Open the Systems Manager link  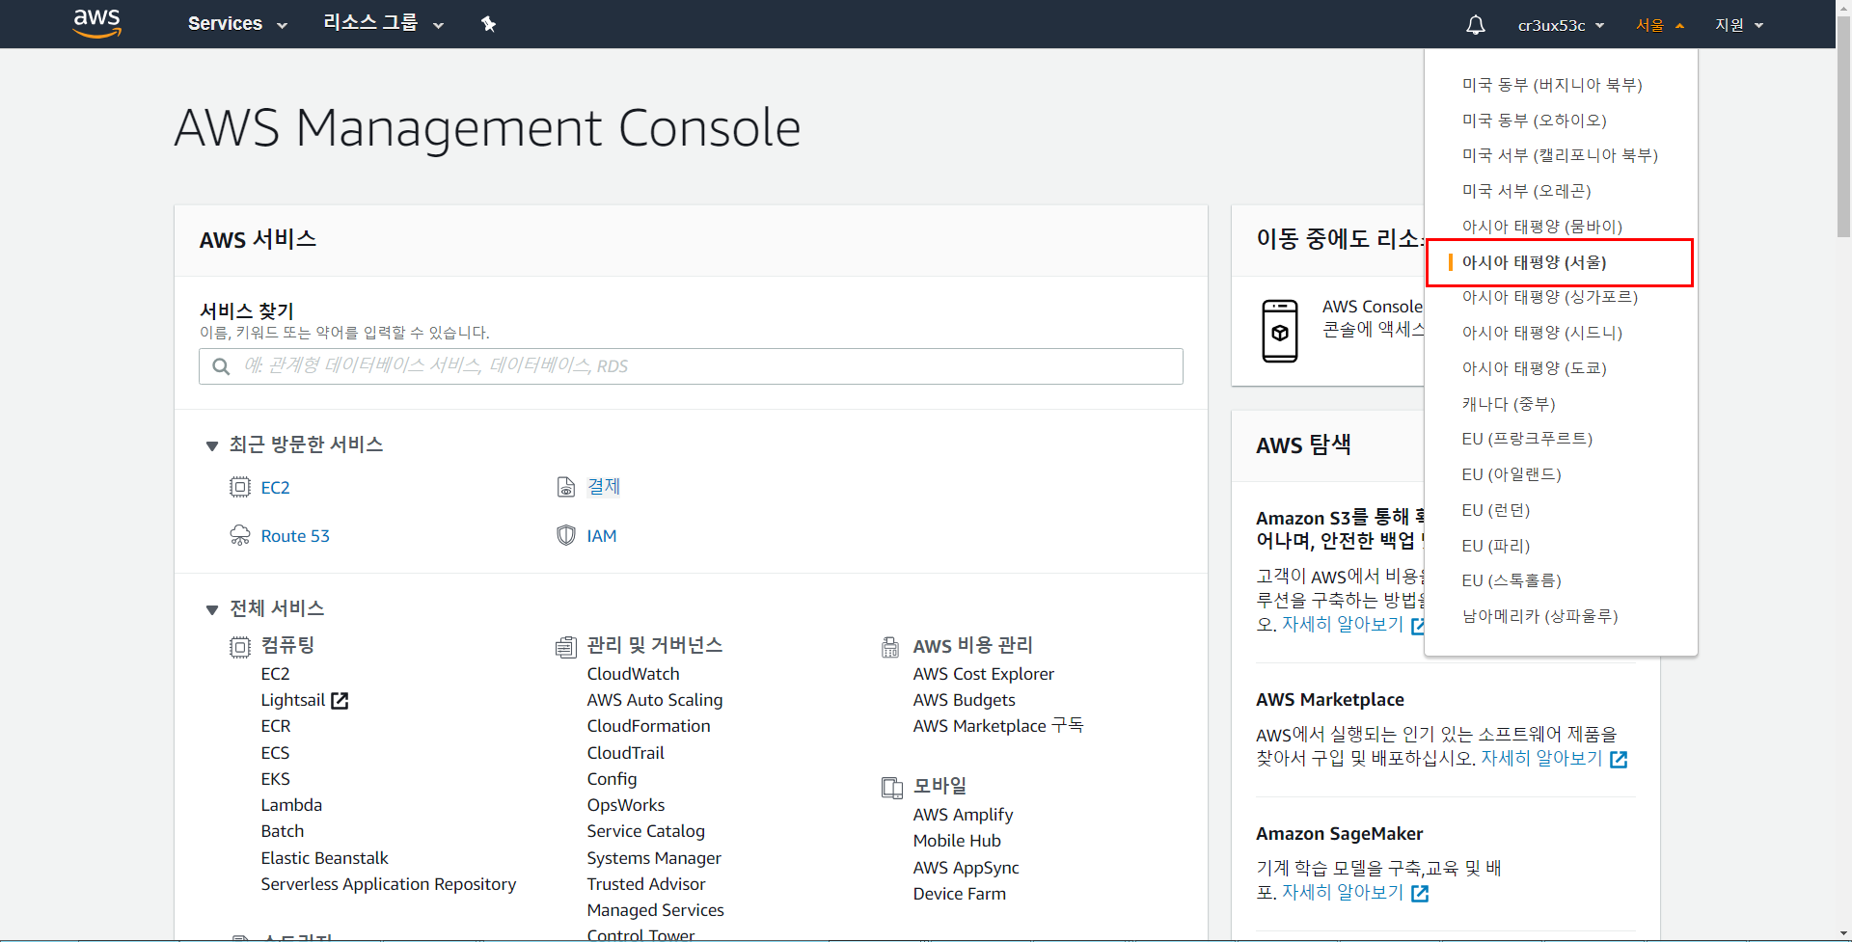click(x=654, y=858)
